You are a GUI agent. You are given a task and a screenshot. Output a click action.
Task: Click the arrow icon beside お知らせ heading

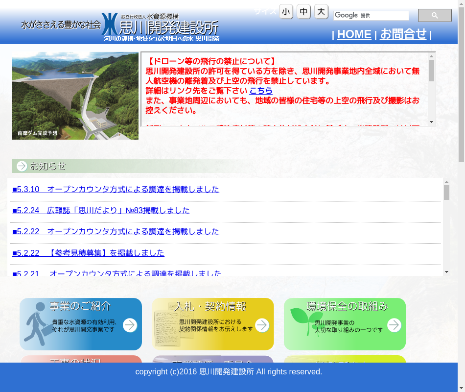pyautogui.click(x=22, y=166)
